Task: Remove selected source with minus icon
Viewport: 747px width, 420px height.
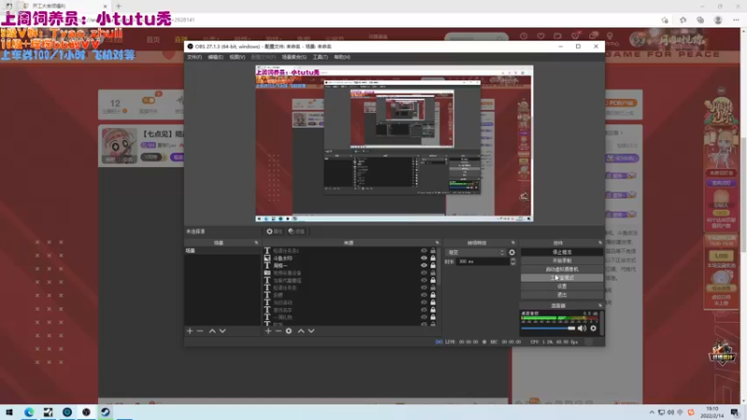Action: point(278,331)
